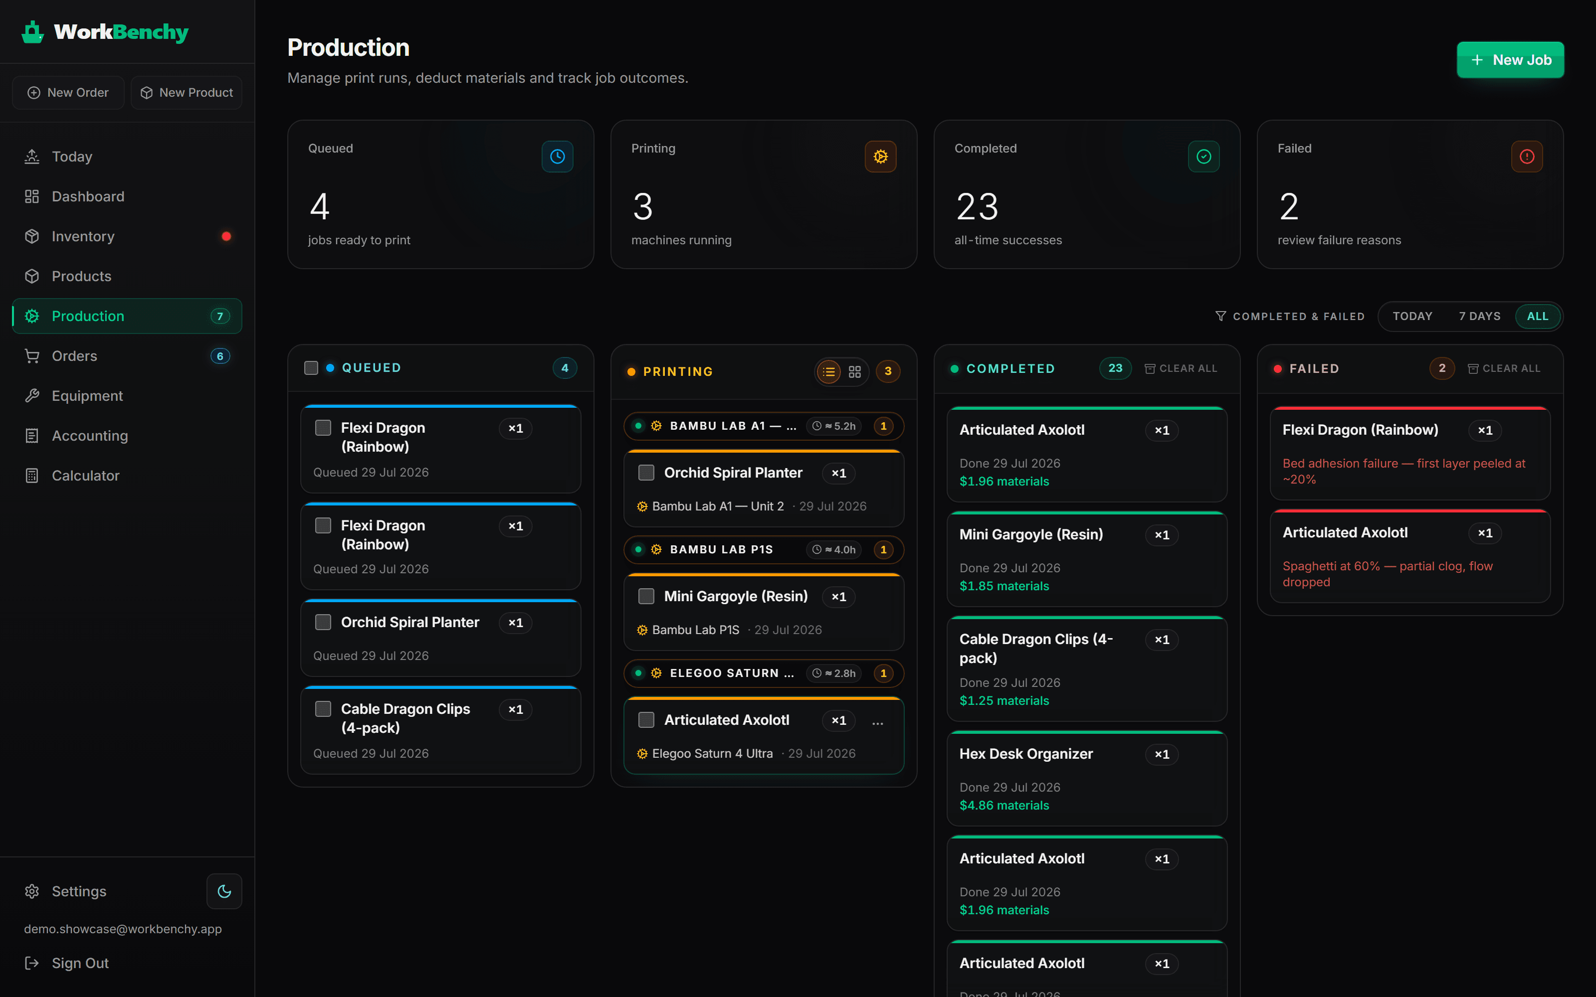
Task: Click the Bambu Lab P1S ≈4.0h time badge
Action: [x=833, y=550]
